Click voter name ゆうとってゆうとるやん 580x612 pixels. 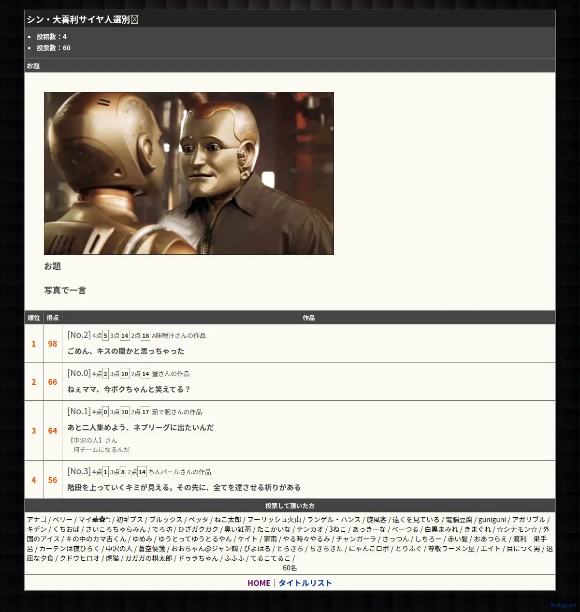(x=195, y=539)
